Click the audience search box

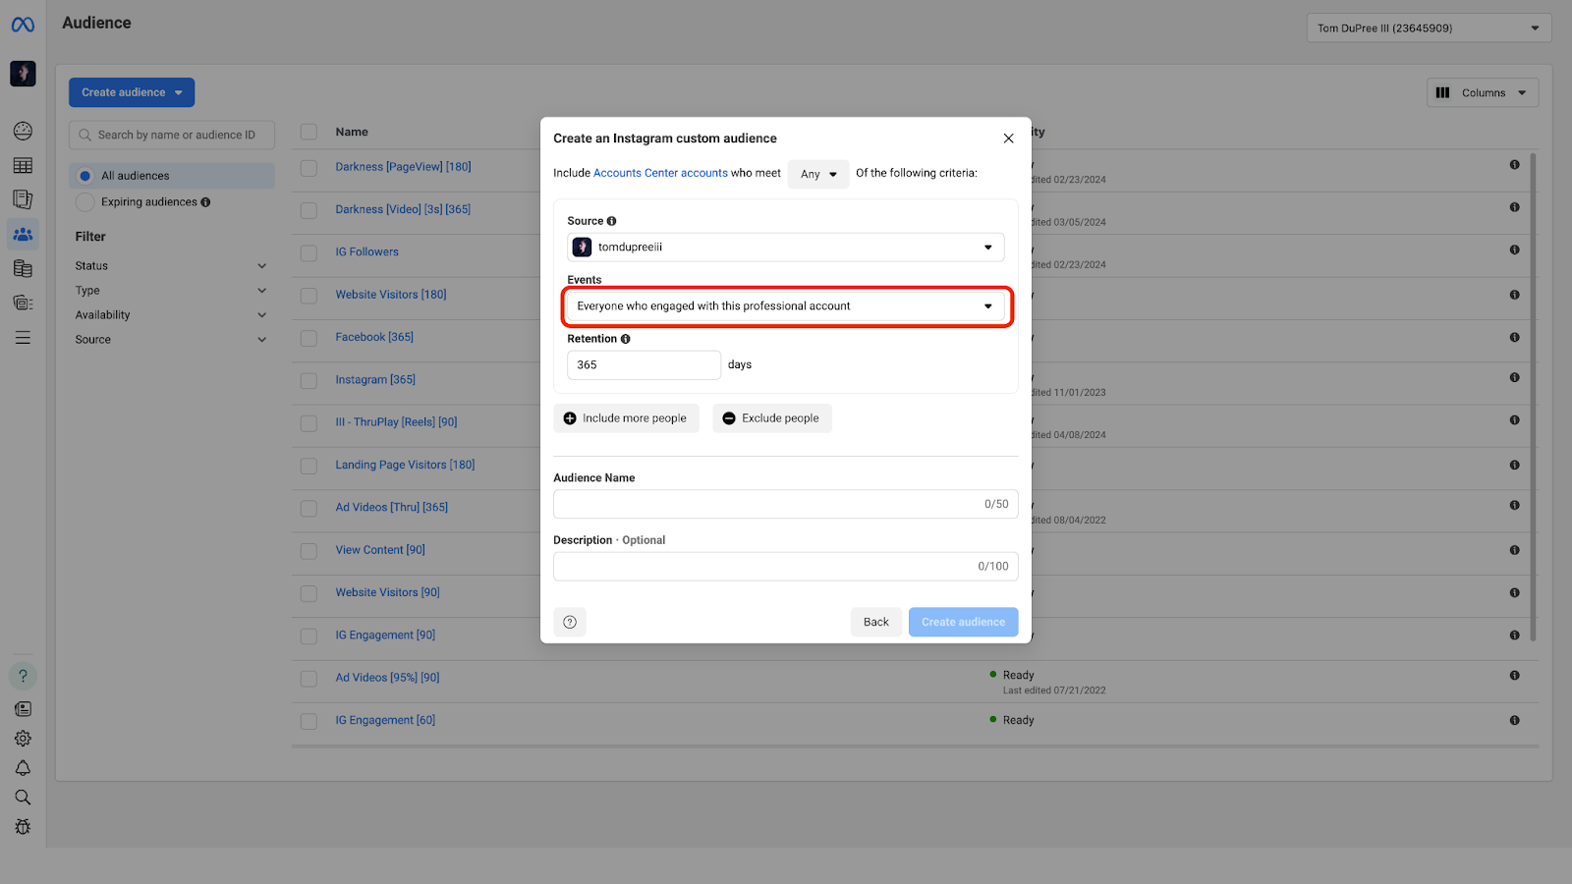(x=172, y=135)
